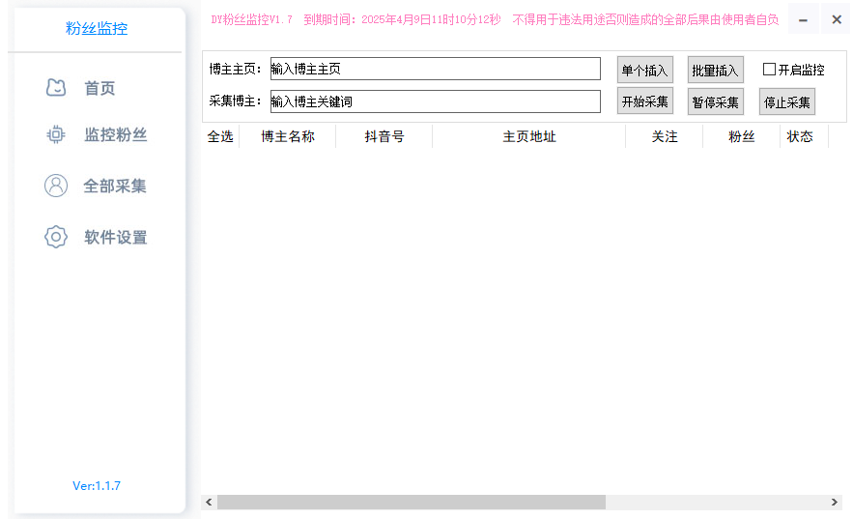The height and width of the screenshot is (519, 853).
Task: Start collecting with 开始采集 button
Action: [644, 101]
